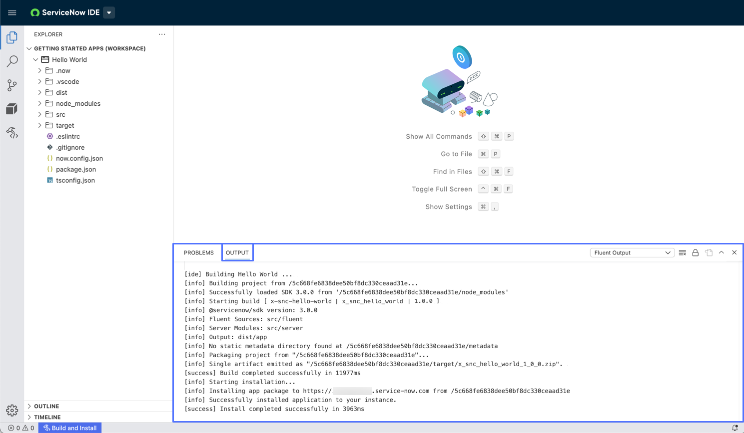Click the errors and warnings status indicator
The width and height of the screenshot is (744, 433).
click(x=21, y=428)
